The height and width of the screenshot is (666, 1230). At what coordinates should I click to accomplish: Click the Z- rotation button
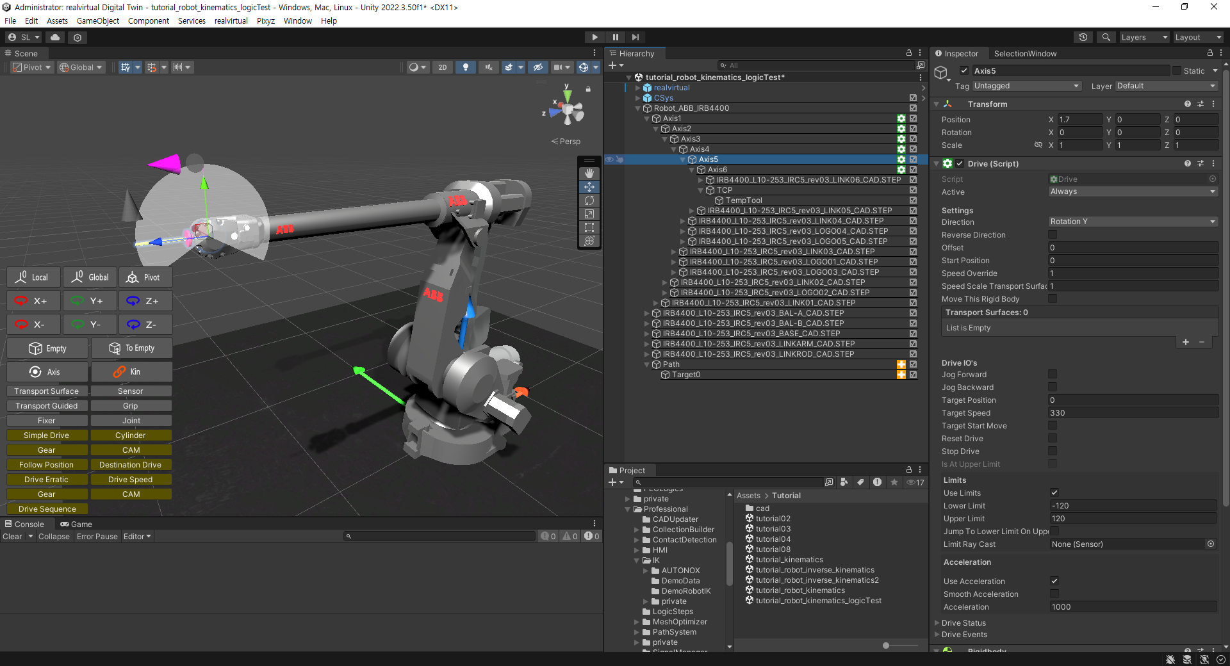tap(145, 325)
